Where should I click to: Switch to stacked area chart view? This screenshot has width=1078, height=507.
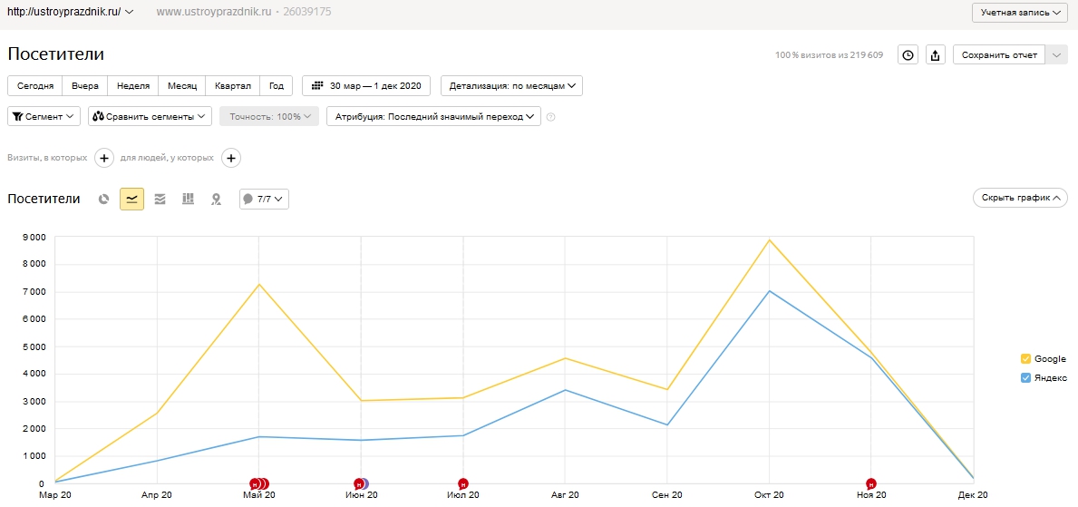click(x=160, y=200)
